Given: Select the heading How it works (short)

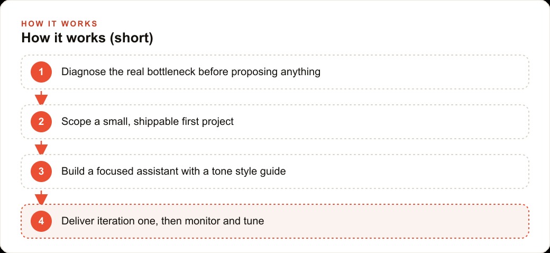Looking at the screenshot, I should (87, 38).
